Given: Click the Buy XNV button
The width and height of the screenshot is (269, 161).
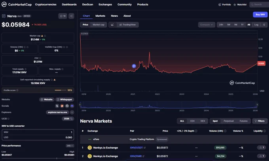Looking at the screenshot, I should 260,15.
